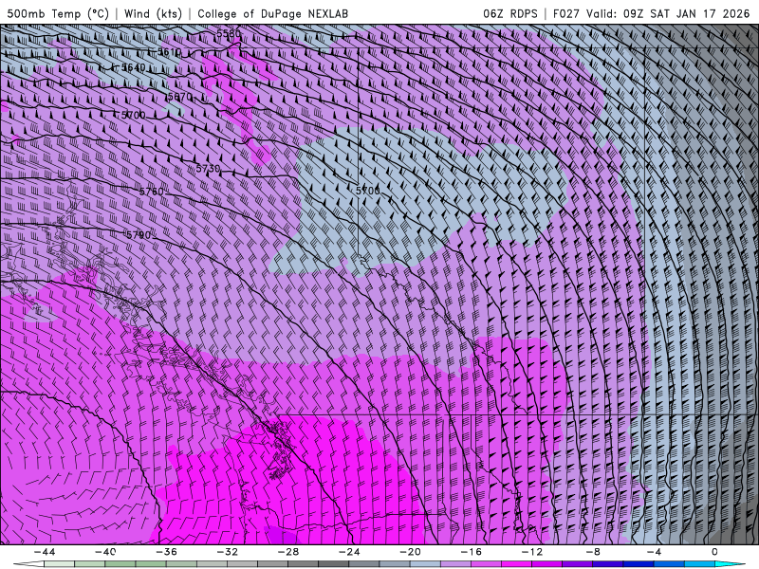Click the 06Z RDPS model label

[512, 13]
